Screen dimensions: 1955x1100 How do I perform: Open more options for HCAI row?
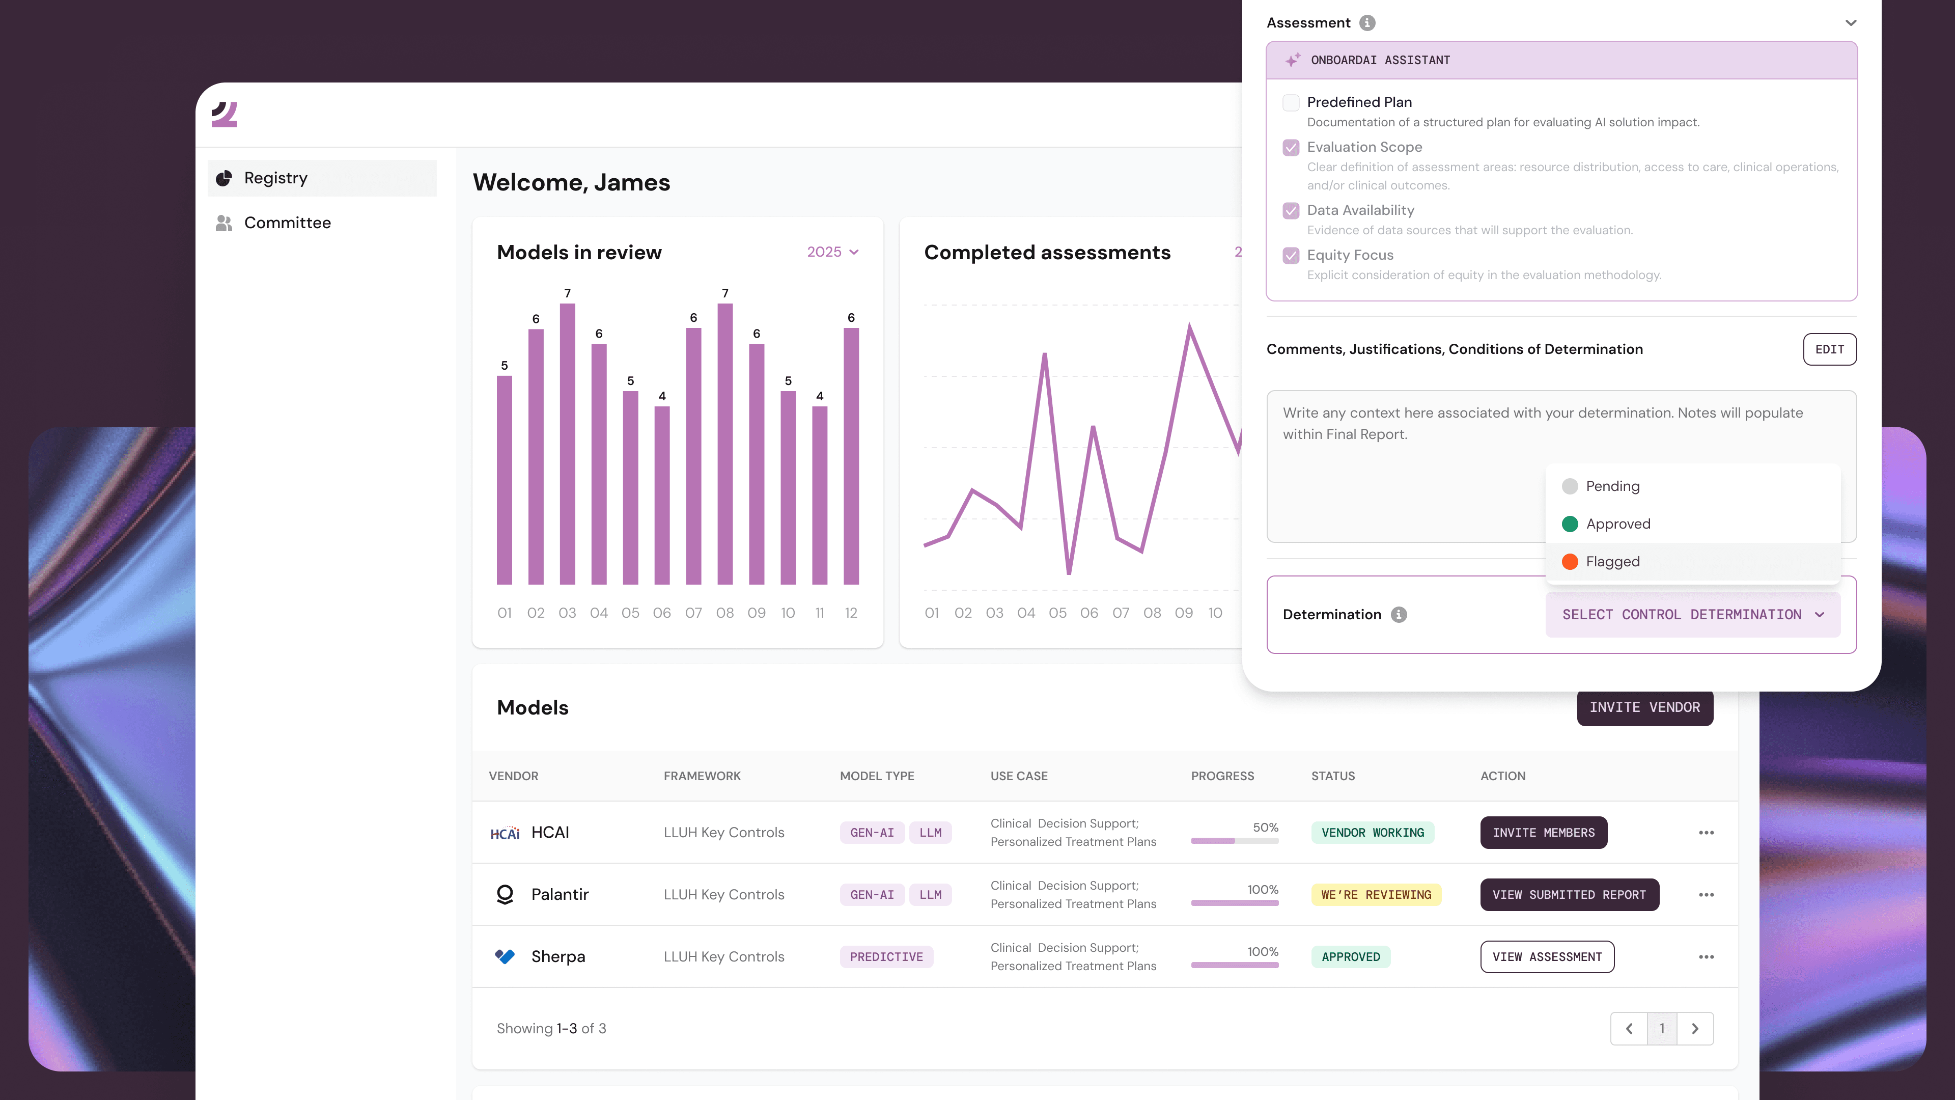[x=1706, y=832]
